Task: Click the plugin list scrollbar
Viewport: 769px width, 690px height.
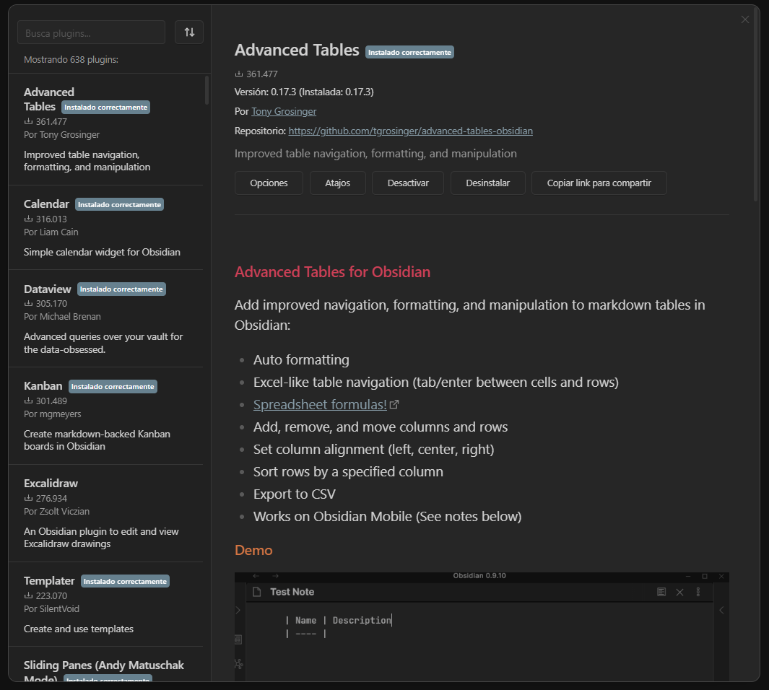Action: (x=207, y=89)
